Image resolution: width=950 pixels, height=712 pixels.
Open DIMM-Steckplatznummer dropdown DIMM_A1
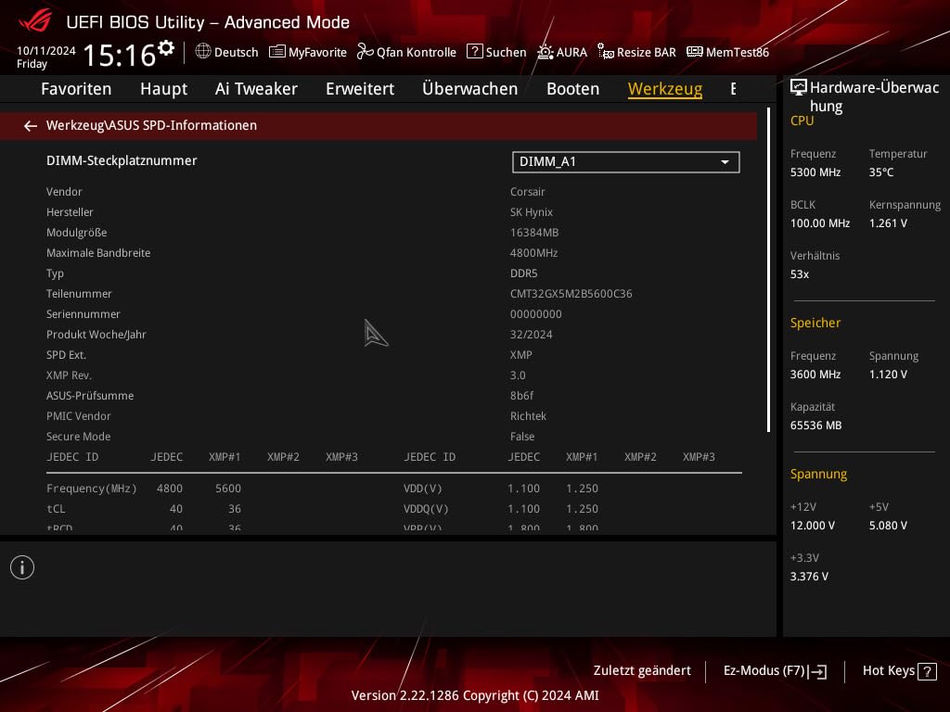[x=626, y=162]
